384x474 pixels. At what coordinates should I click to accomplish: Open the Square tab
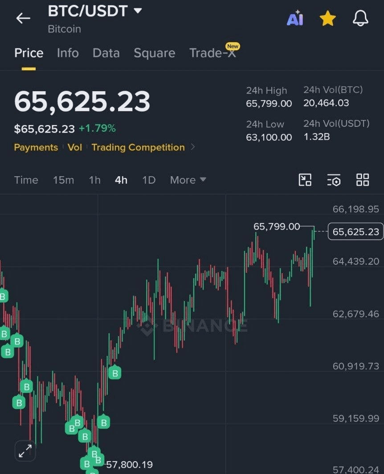pyautogui.click(x=154, y=53)
